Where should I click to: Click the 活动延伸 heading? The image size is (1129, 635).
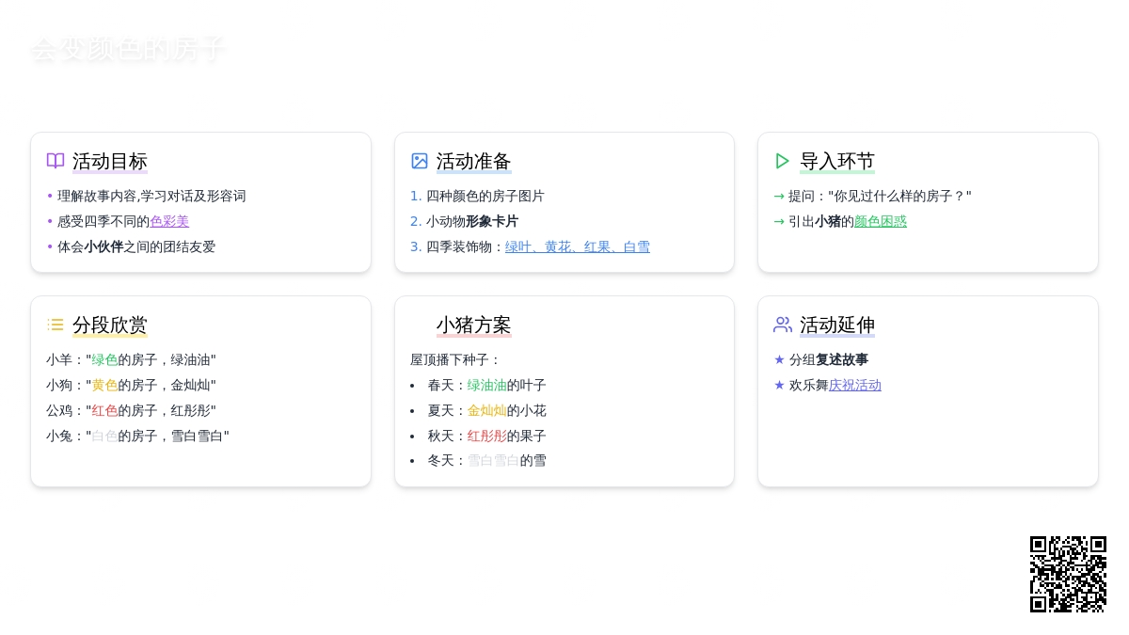(837, 325)
